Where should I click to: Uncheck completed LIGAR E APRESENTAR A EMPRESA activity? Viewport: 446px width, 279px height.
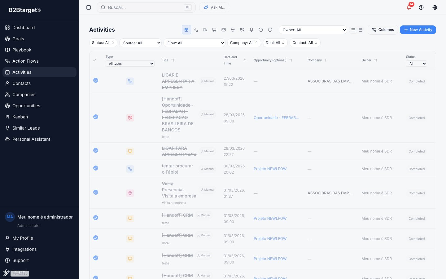pyautogui.click(x=96, y=80)
